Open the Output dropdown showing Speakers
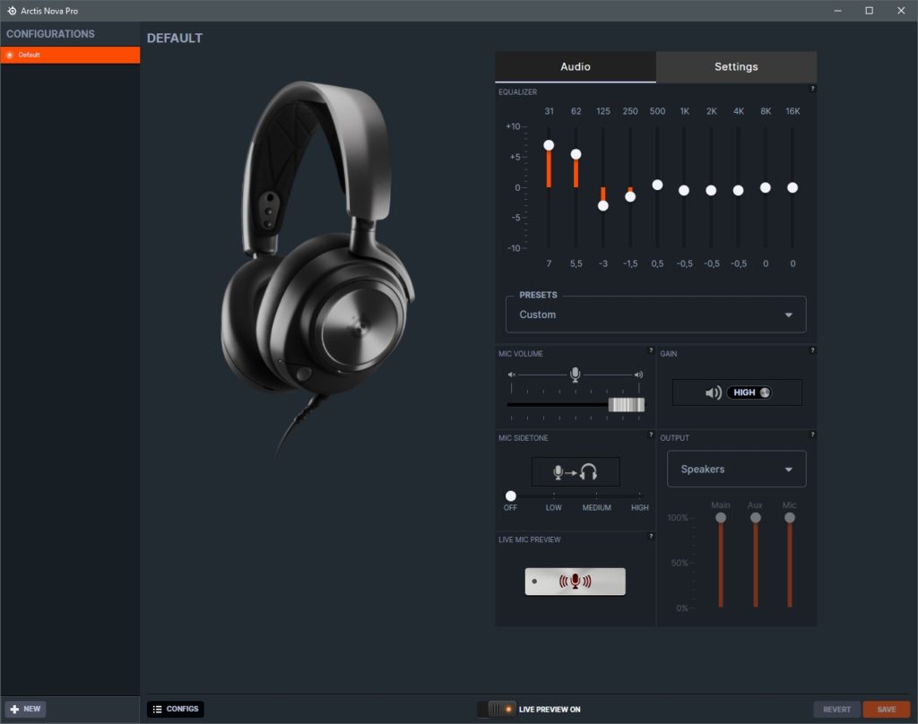This screenshot has height=724, width=918. point(735,469)
